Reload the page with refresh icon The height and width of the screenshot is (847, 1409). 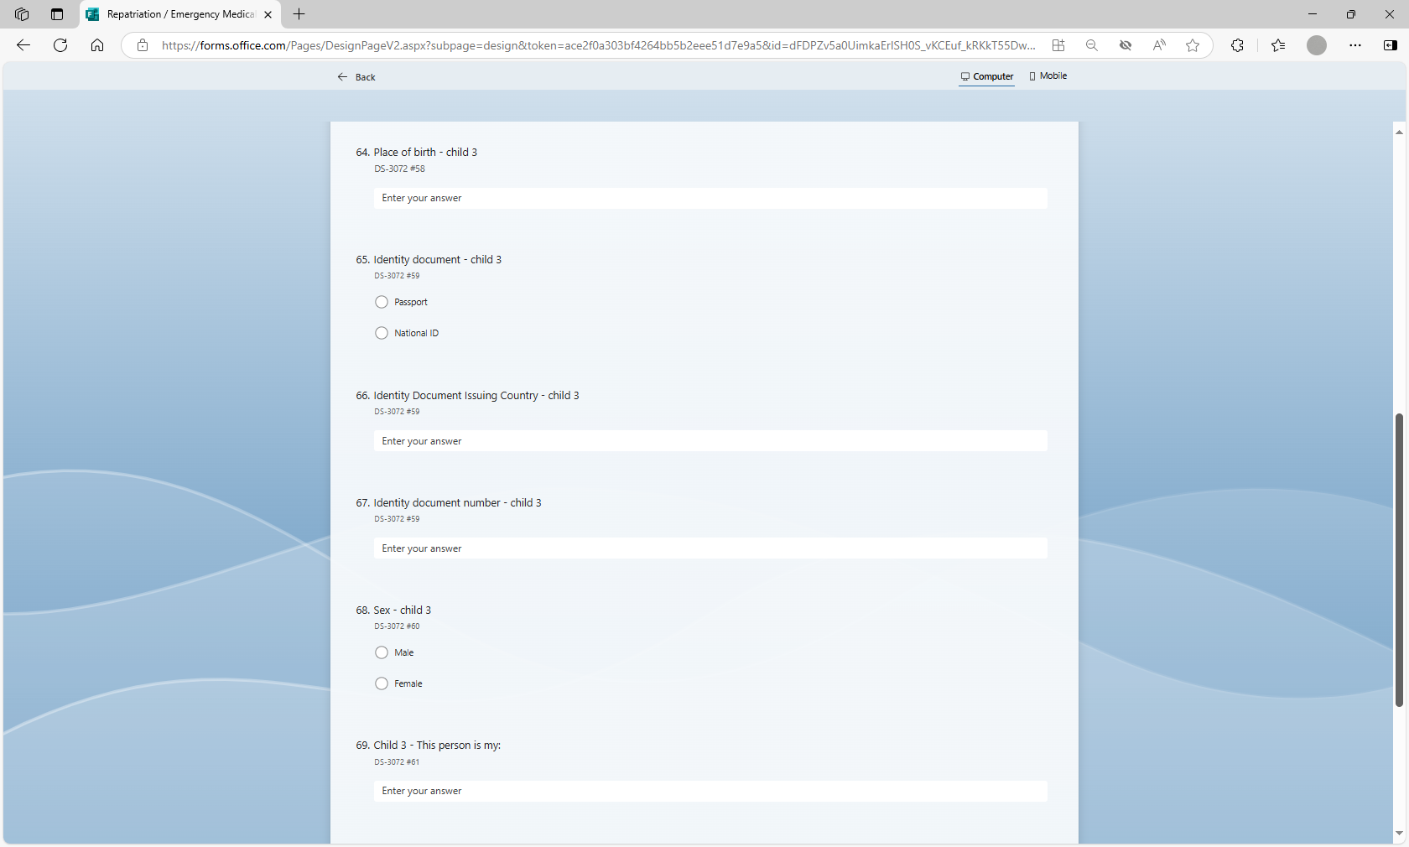(60, 45)
